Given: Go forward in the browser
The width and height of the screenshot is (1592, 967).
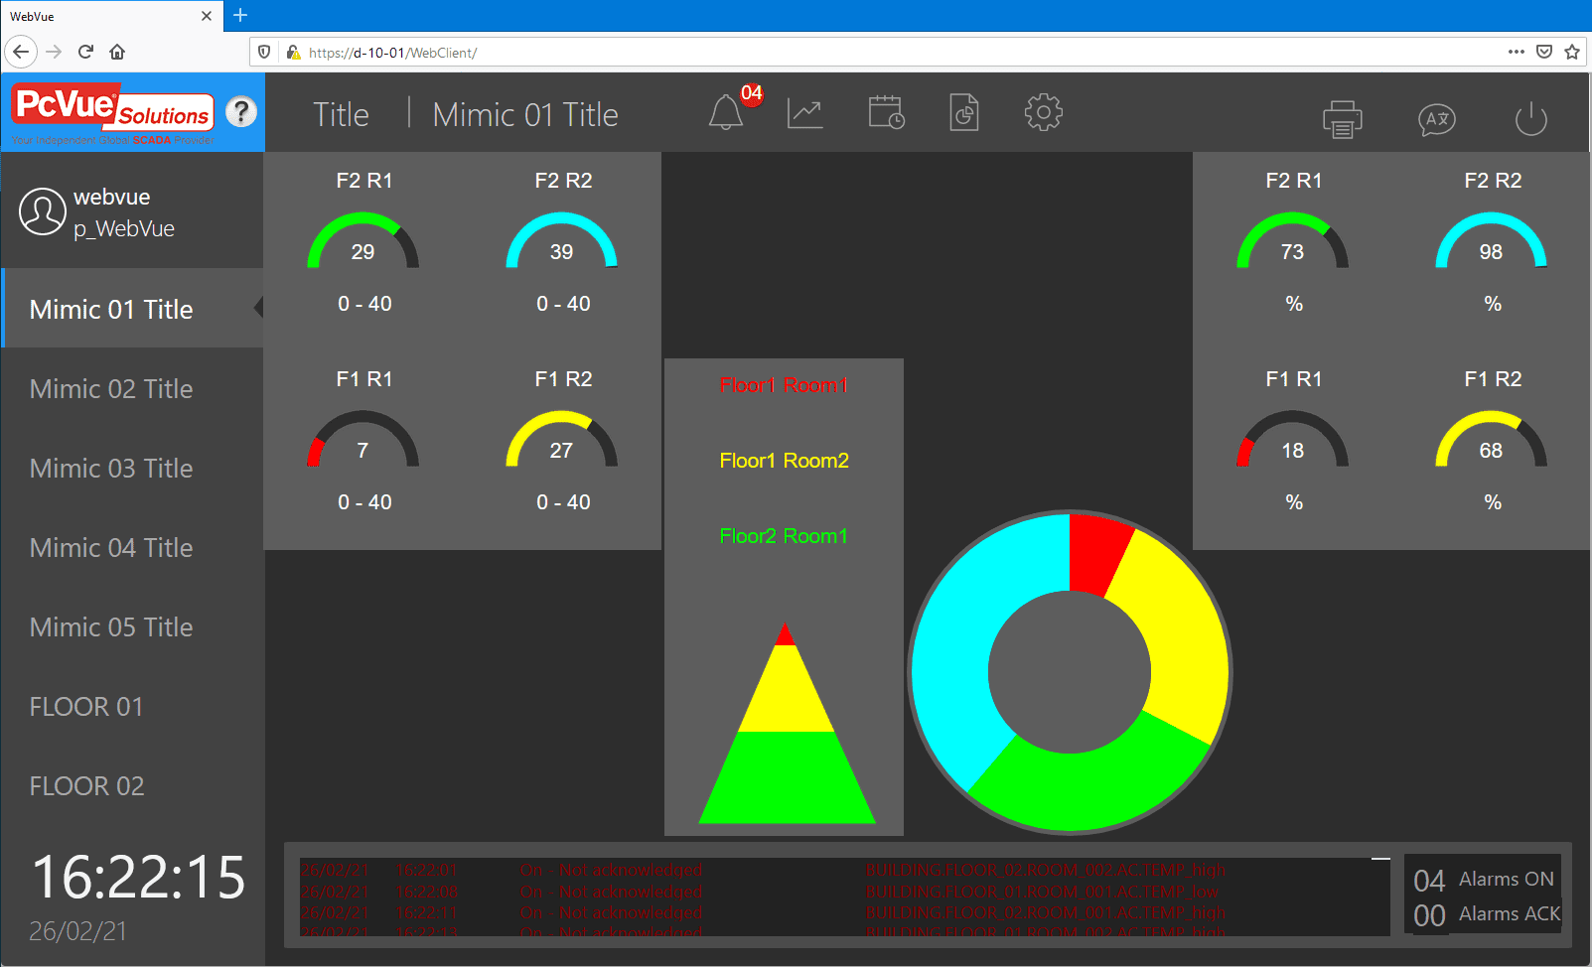Looking at the screenshot, I should tap(54, 52).
